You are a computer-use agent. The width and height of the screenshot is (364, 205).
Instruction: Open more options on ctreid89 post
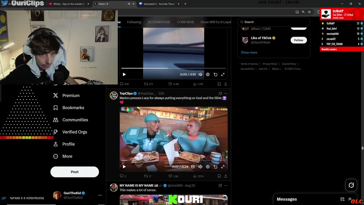226,186
